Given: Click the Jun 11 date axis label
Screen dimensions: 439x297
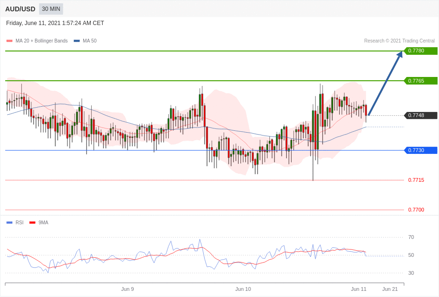Looking at the screenshot, I should (358, 289).
